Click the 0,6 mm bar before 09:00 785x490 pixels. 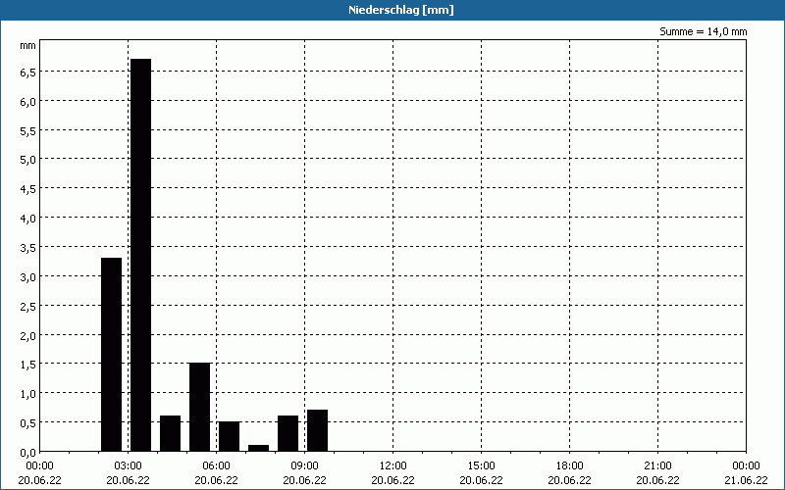coord(288,433)
